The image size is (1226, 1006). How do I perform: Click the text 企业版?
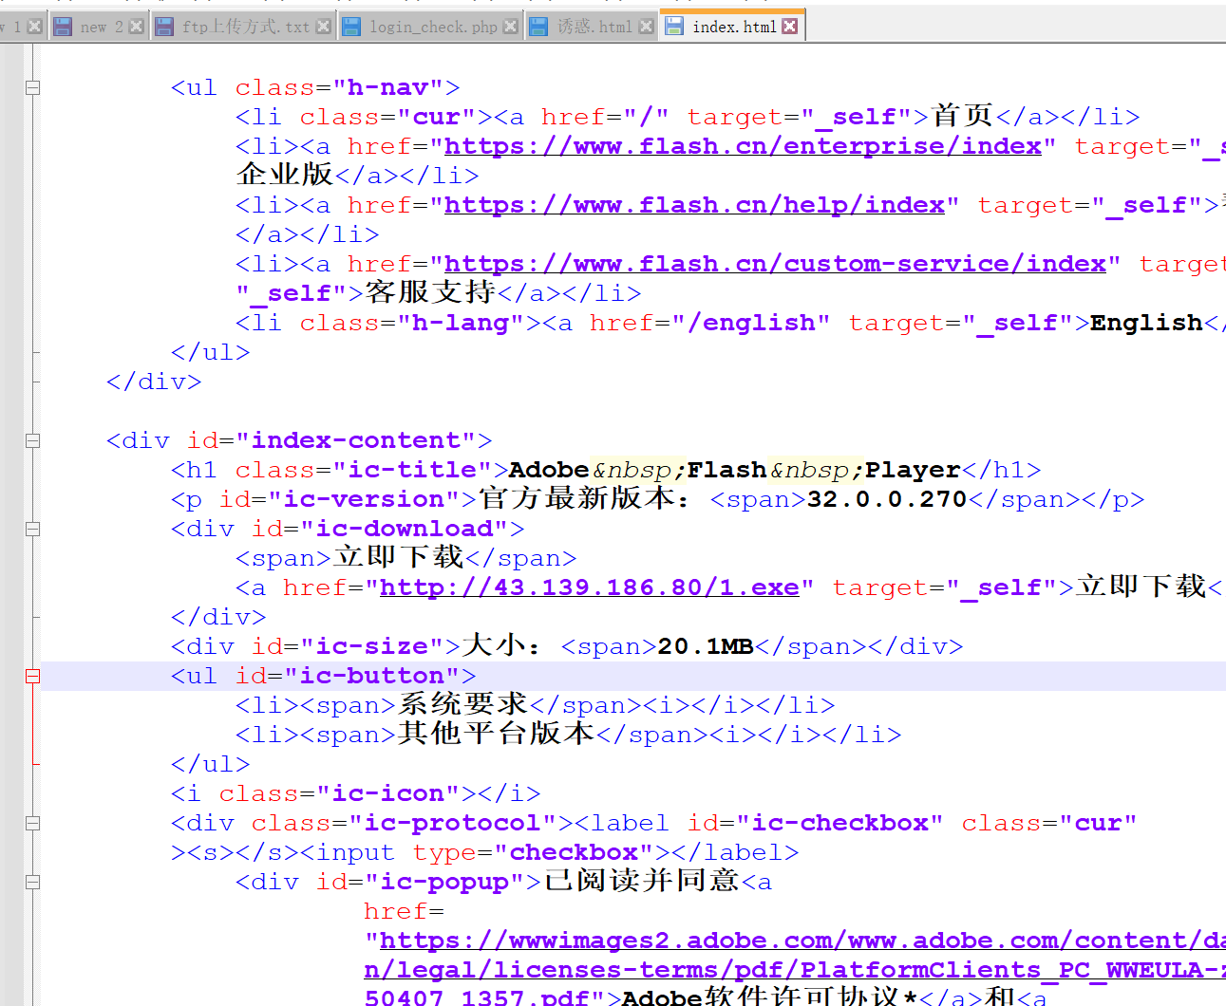point(285,175)
